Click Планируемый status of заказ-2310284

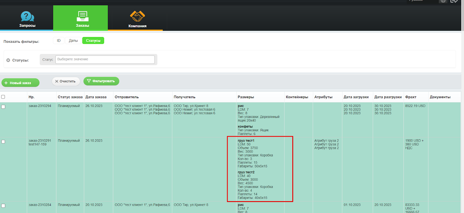[x=69, y=205]
